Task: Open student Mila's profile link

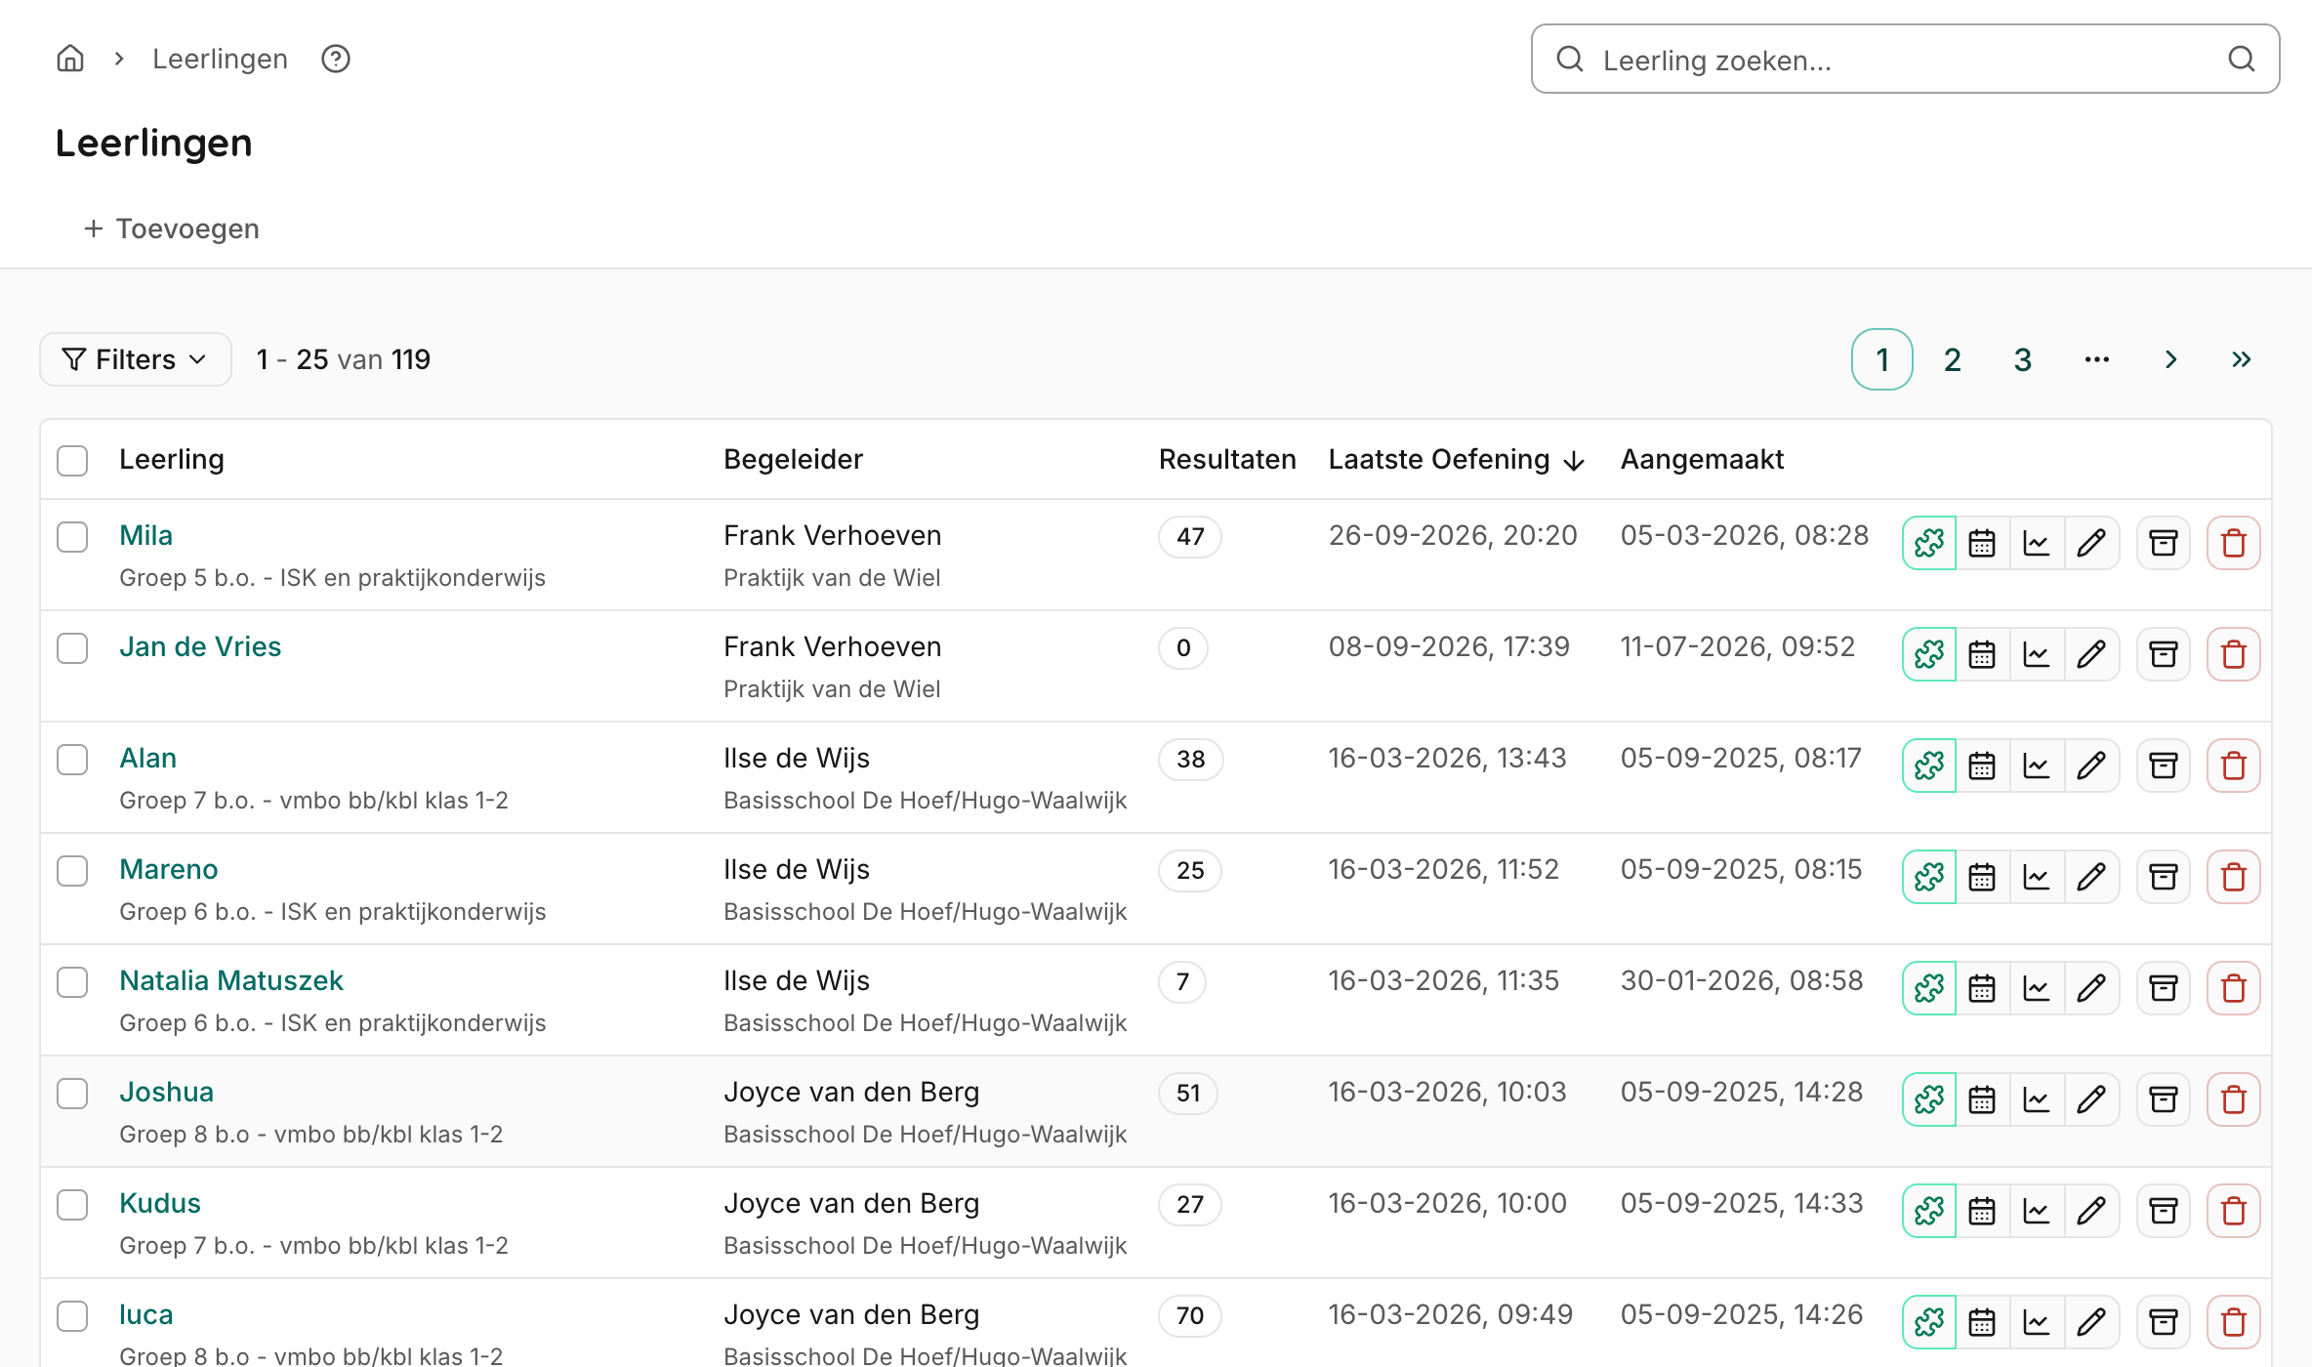Action: click(x=145, y=535)
